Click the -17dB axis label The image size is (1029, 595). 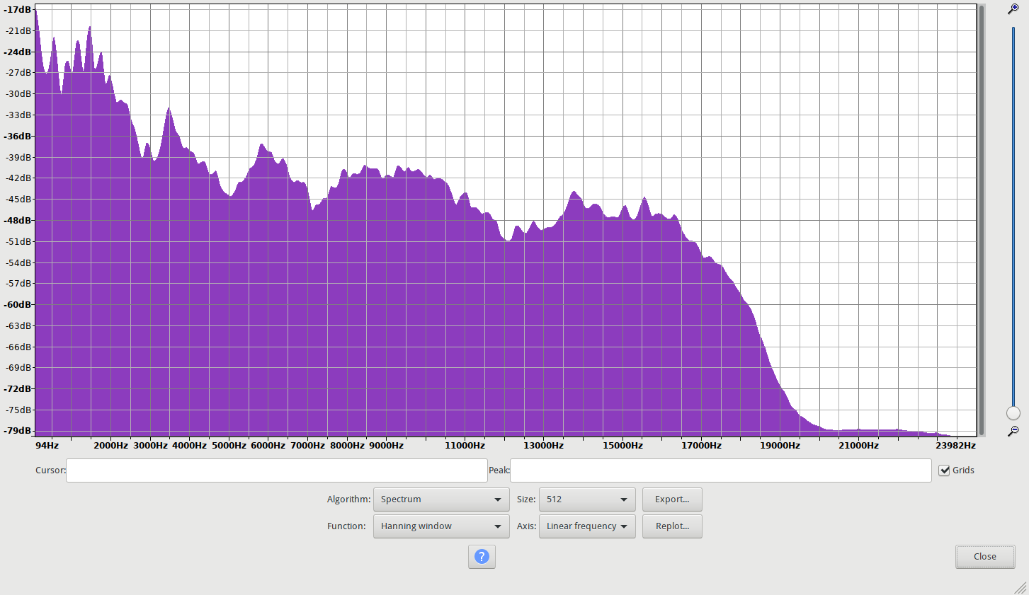[x=18, y=10]
